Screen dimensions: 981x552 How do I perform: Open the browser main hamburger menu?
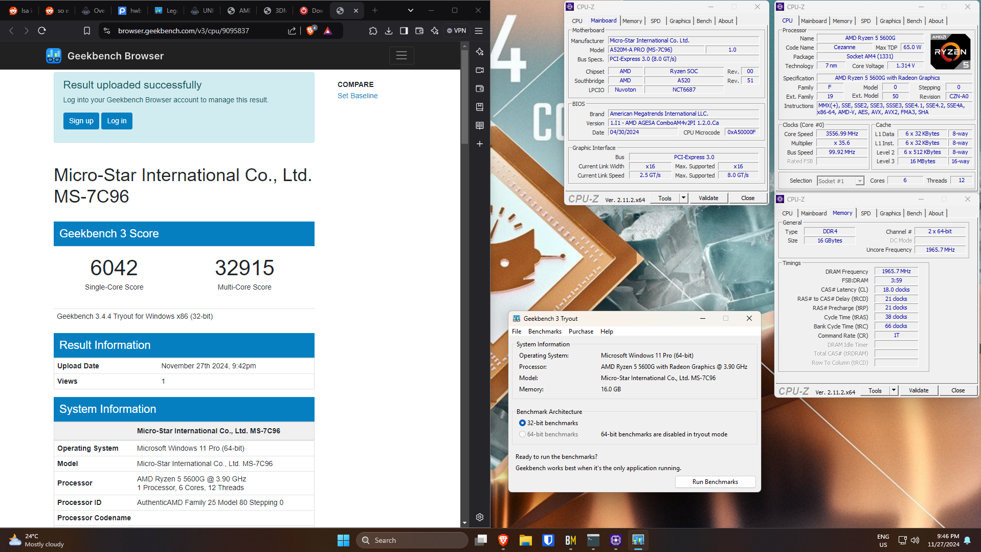pyautogui.click(x=479, y=31)
